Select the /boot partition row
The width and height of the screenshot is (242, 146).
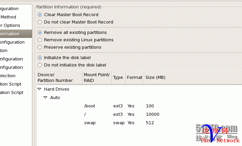click(90, 106)
